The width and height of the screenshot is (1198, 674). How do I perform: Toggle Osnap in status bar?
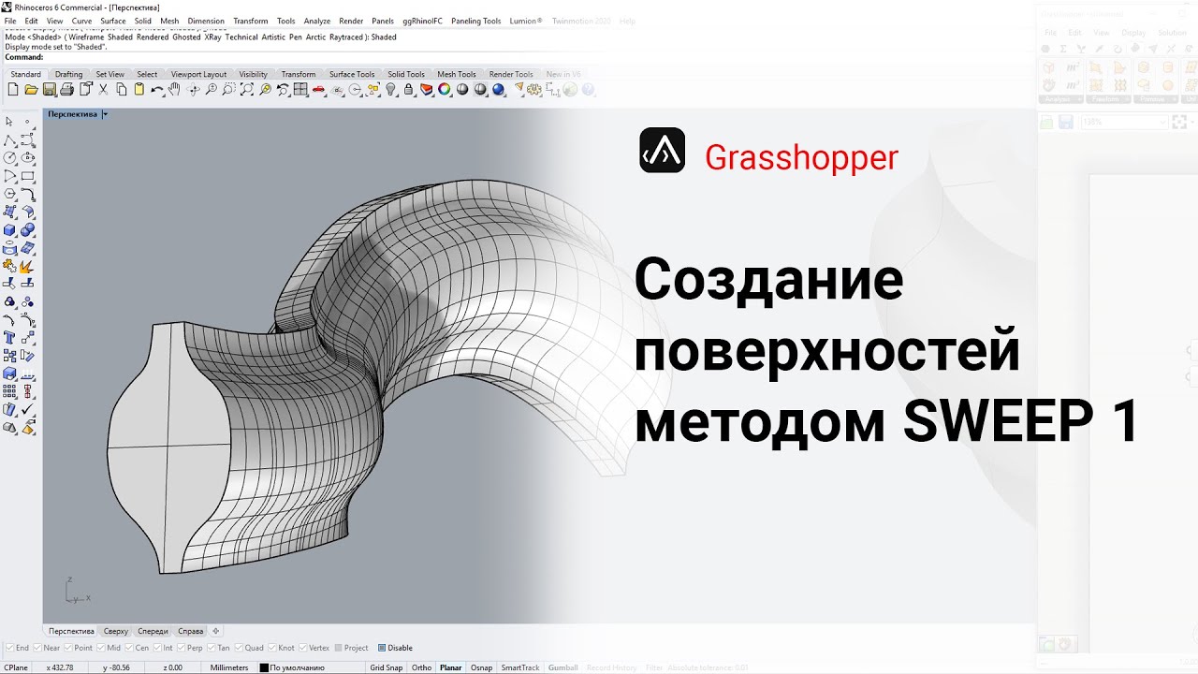[481, 667]
